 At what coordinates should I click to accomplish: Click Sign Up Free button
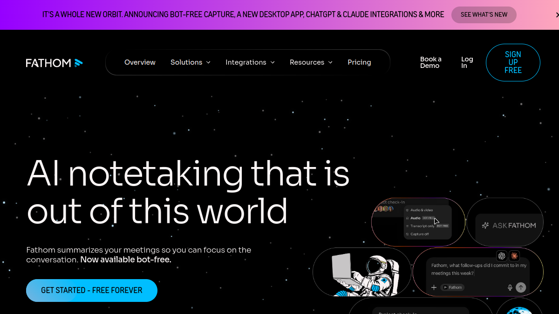(x=513, y=62)
